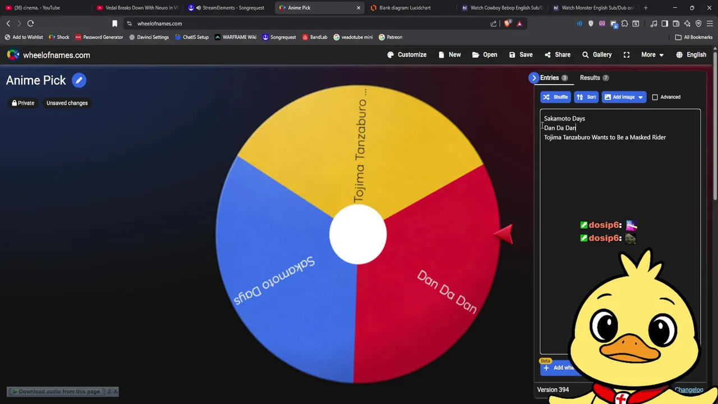Open the browser hamburger main menu
The image size is (718, 404).
click(710, 24)
